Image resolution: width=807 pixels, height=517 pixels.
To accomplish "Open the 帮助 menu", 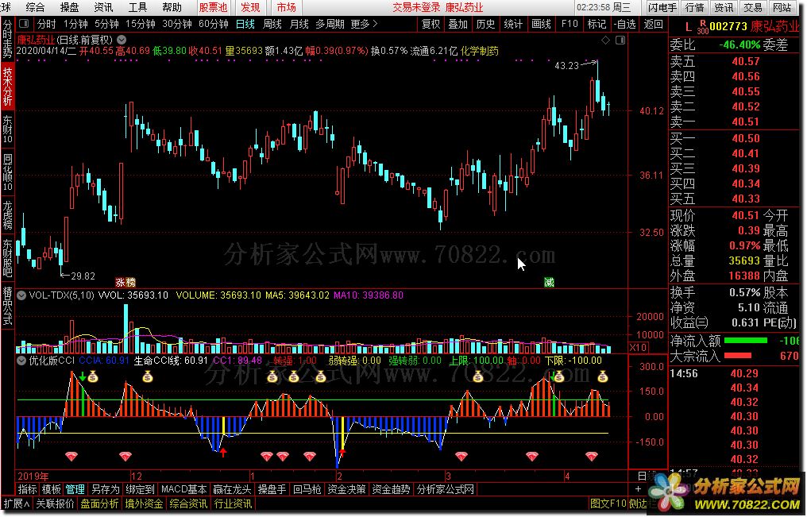I will click(172, 7).
